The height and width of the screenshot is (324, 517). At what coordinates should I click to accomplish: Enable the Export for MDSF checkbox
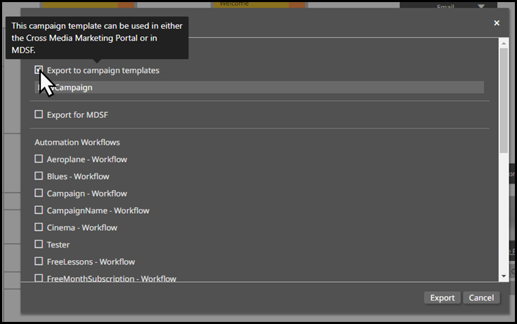tap(39, 114)
